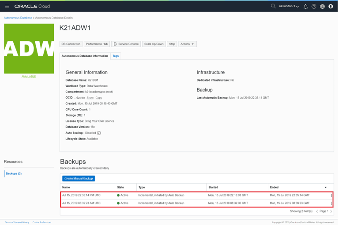Click Active state of 08:39:23 backup
This screenshot has height=225, width=338.
click(123, 203)
